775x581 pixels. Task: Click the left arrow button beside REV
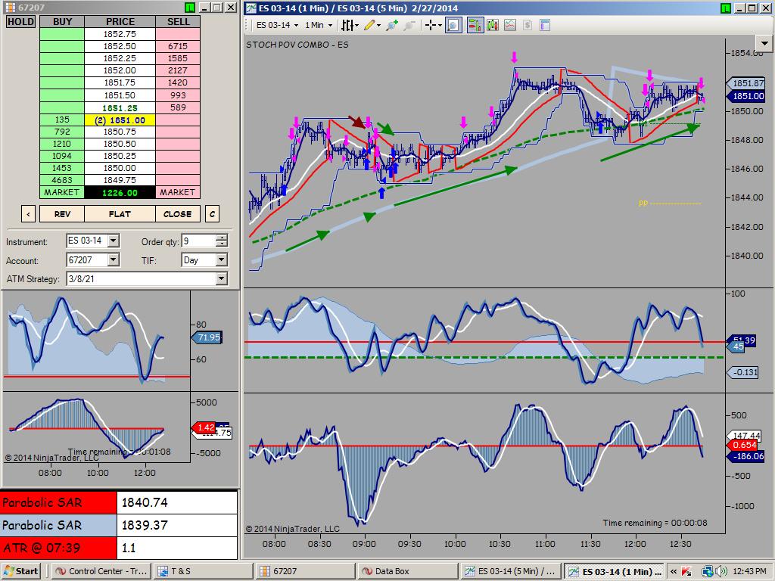coord(28,214)
